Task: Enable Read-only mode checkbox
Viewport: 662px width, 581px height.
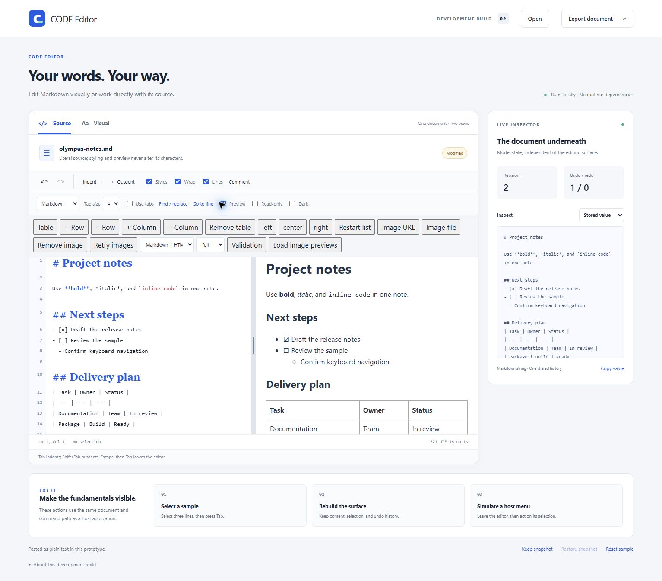Action: (255, 204)
